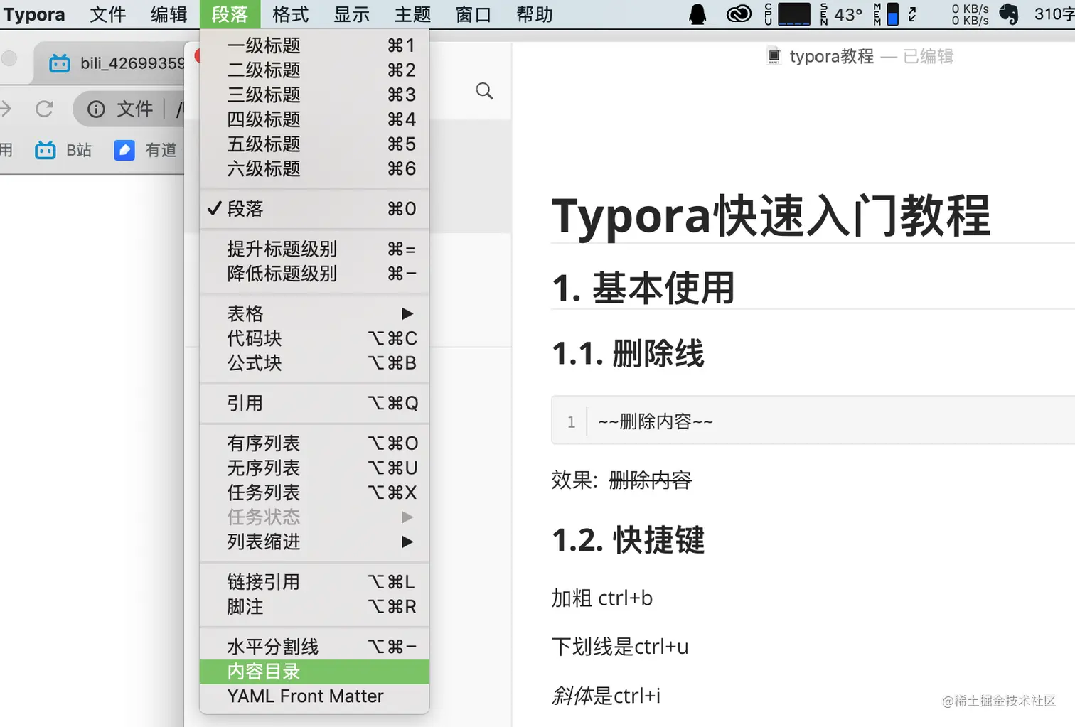The image size is (1075, 727).
Task: Select 三级标题 heading option
Action: [314, 95]
